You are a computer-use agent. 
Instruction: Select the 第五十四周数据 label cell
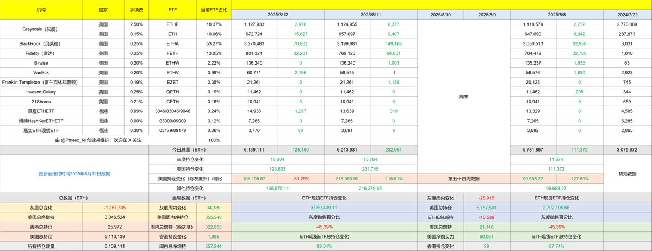click(x=464, y=178)
